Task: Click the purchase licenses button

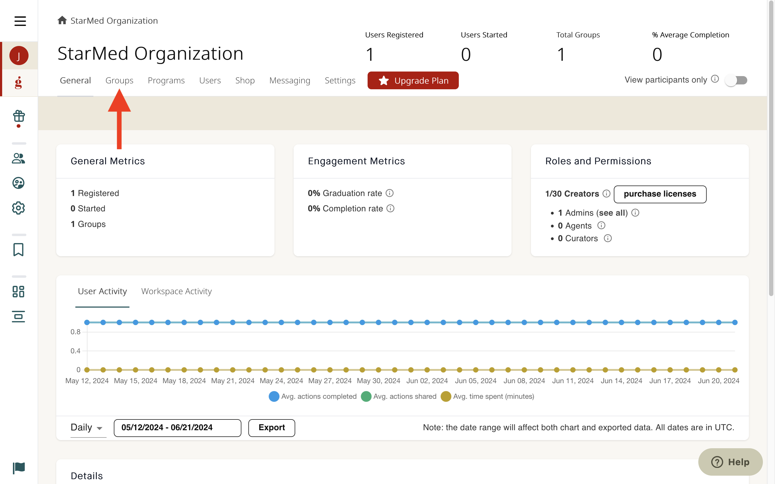Action: point(660,194)
